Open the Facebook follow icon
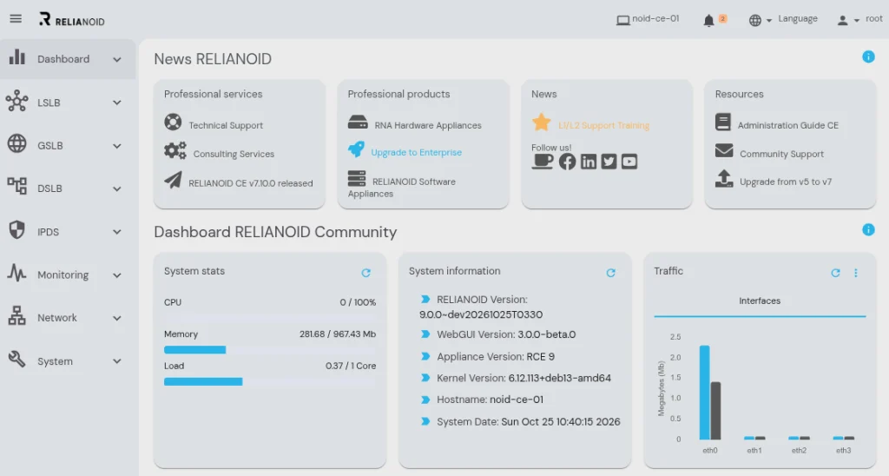Screen dimensions: 889x476 [x=567, y=162]
